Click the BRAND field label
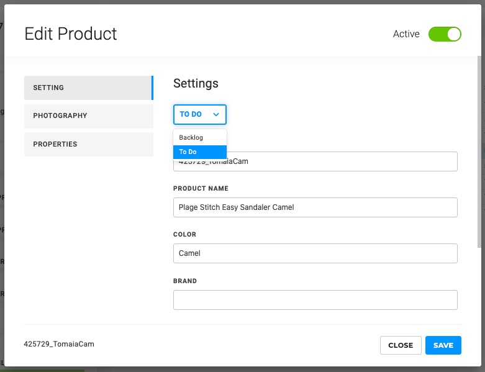 coord(185,281)
